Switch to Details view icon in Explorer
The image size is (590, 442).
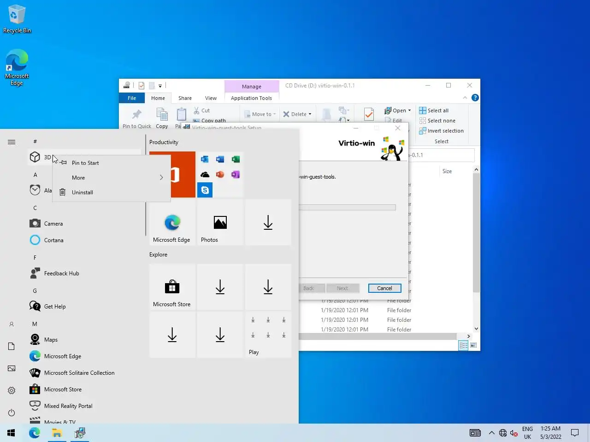[x=464, y=345]
